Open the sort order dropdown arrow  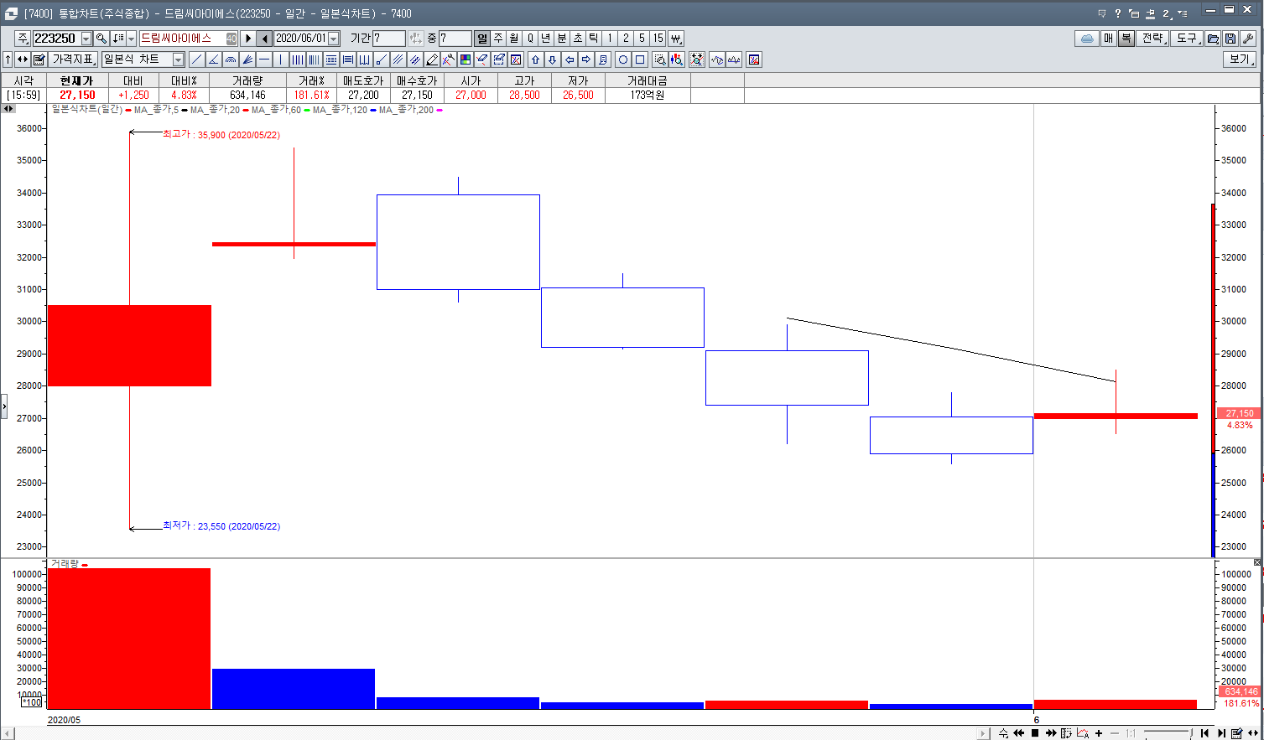tap(131, 39)
